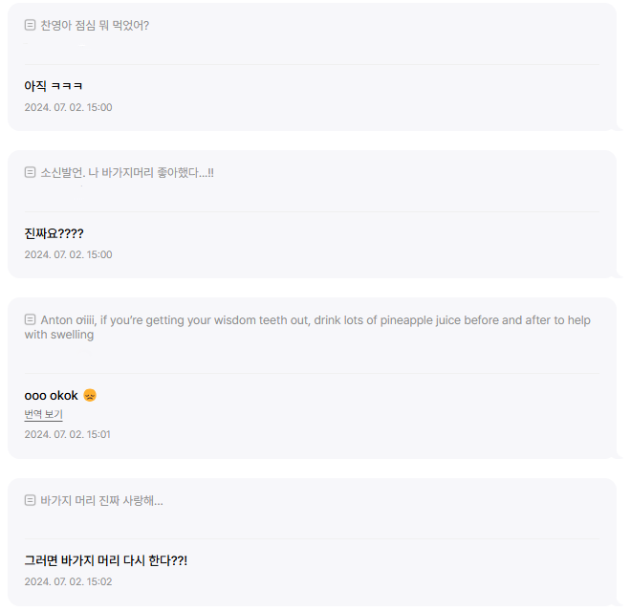Image resolution: width=631 pixels, height=612 pixels.
Task: Click the timestamp under '아직 ㅋㅋㅋ'
Action: pyautogui.click(x=68, y=107)
